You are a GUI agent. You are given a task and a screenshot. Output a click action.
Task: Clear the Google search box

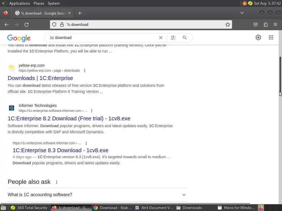pos(161,38)
